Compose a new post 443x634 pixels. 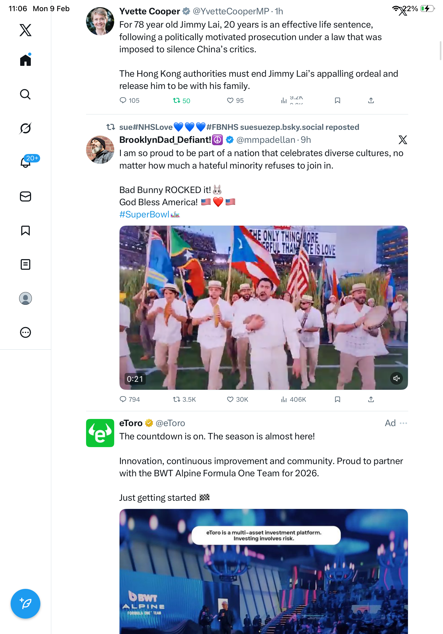[25, 603]
